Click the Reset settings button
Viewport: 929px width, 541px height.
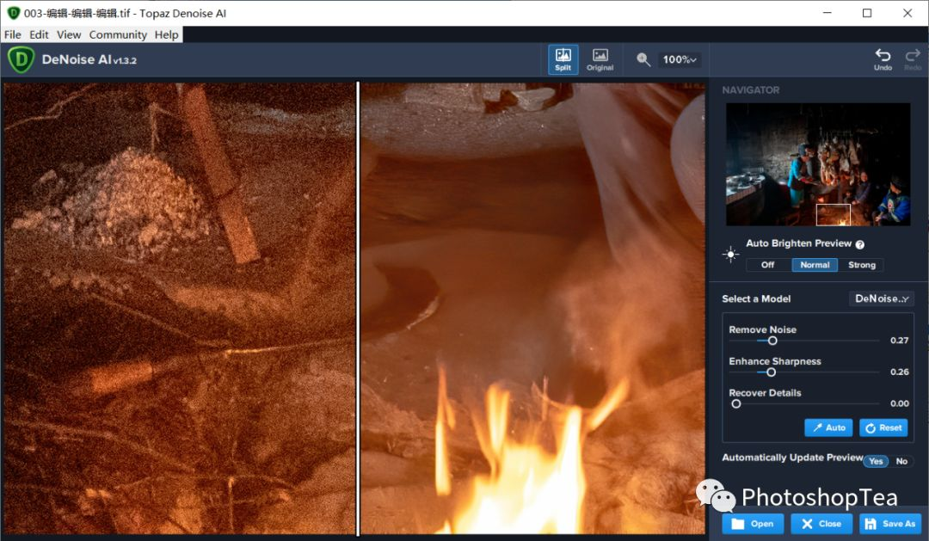(883, 427)
